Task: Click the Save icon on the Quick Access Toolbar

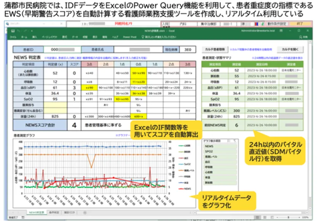Action: coord(13,30)
